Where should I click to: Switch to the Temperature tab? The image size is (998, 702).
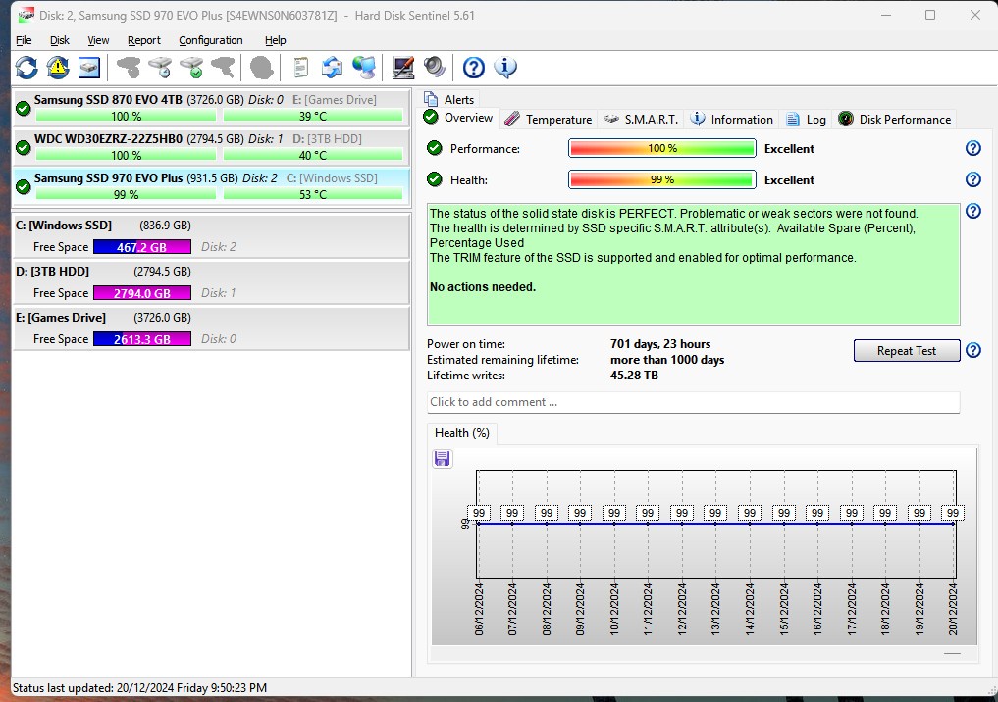(x=550, y=119)
